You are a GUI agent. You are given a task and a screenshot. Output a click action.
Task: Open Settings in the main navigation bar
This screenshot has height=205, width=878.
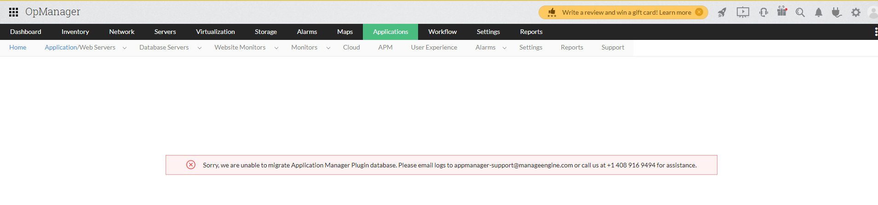(488, 32)
